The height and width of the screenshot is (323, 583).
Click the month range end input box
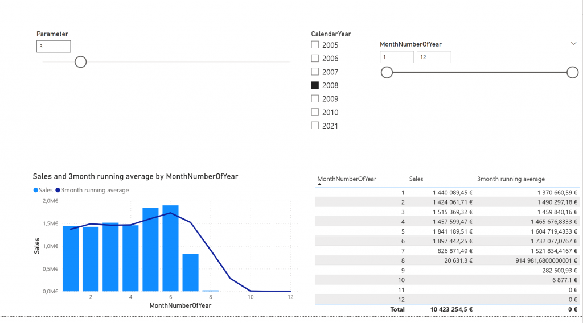(x=434, y=57)
